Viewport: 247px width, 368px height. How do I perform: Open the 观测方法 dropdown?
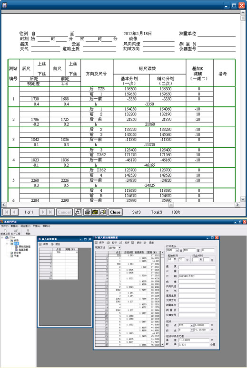[119, 247]
